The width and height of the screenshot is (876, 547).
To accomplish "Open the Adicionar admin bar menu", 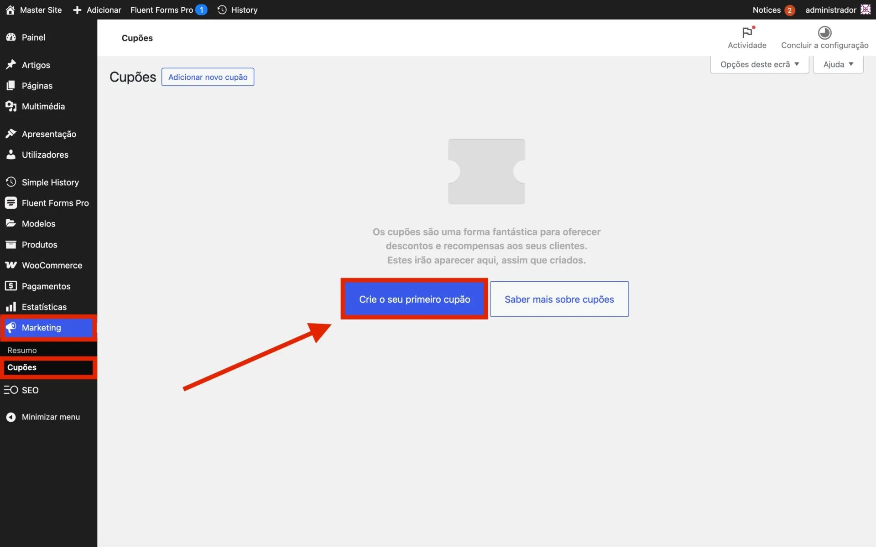I will [x=97, y=10].
